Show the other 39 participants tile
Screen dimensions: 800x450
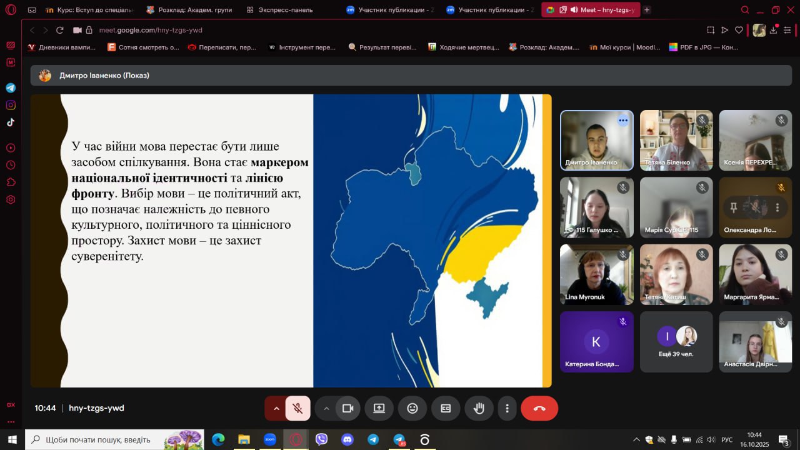pyautogui.click(x=676, y=342)
